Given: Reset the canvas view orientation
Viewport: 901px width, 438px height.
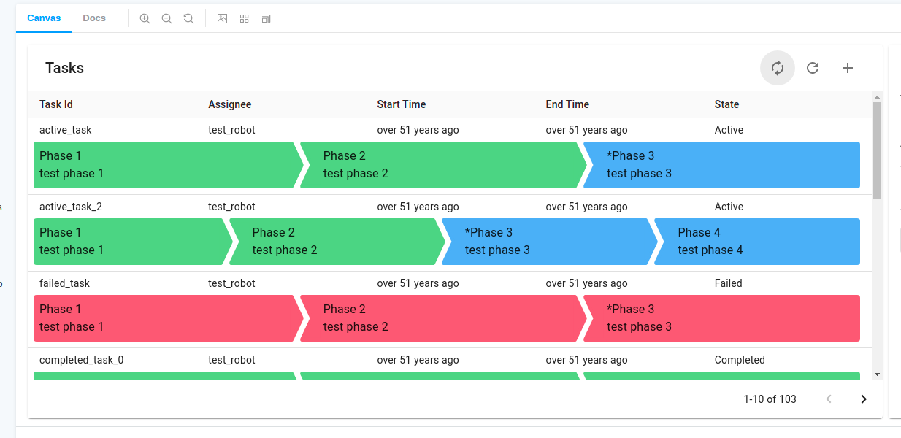Looking at the screenshot, I should tap(188, 18).
